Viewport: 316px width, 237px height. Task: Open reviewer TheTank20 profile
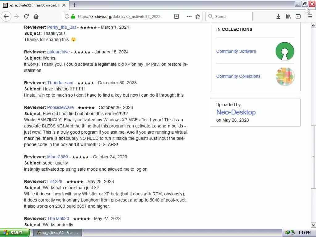(58, 218)
